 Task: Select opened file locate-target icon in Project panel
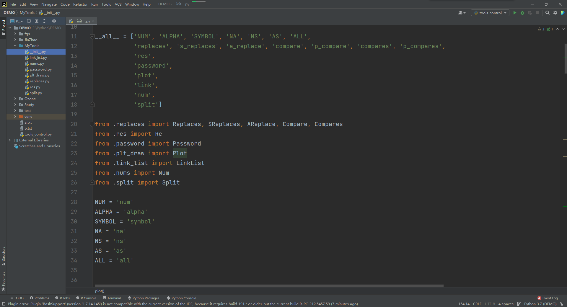point(29,21)
